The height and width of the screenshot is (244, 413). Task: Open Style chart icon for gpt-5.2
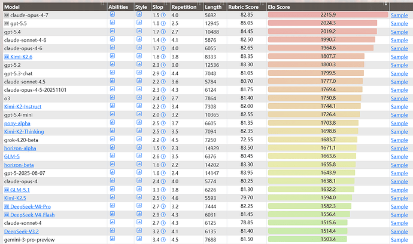point(139,64)
